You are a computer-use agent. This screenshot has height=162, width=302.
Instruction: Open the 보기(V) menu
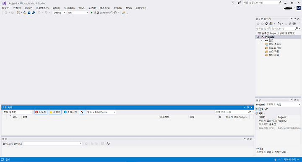[x=29, y=8]
